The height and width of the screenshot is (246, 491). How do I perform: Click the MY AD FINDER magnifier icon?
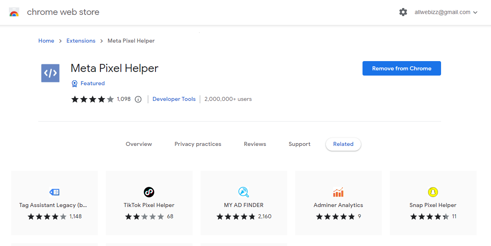(x=244, y=192)
